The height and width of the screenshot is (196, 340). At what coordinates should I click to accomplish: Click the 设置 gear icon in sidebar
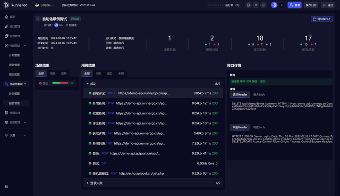[x=7, y=135]
